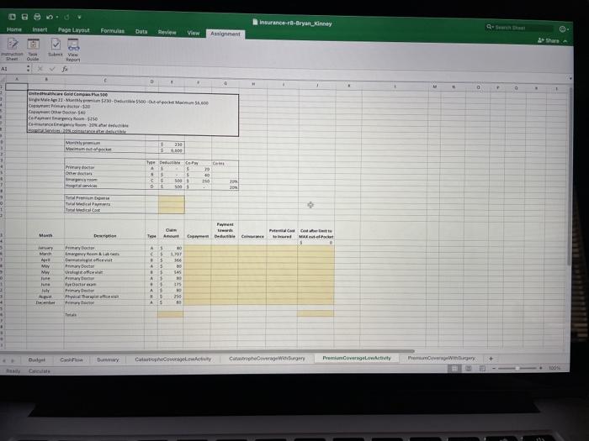Open the Insert ribbon tab
589x441 pixels.
coord(40,29)
